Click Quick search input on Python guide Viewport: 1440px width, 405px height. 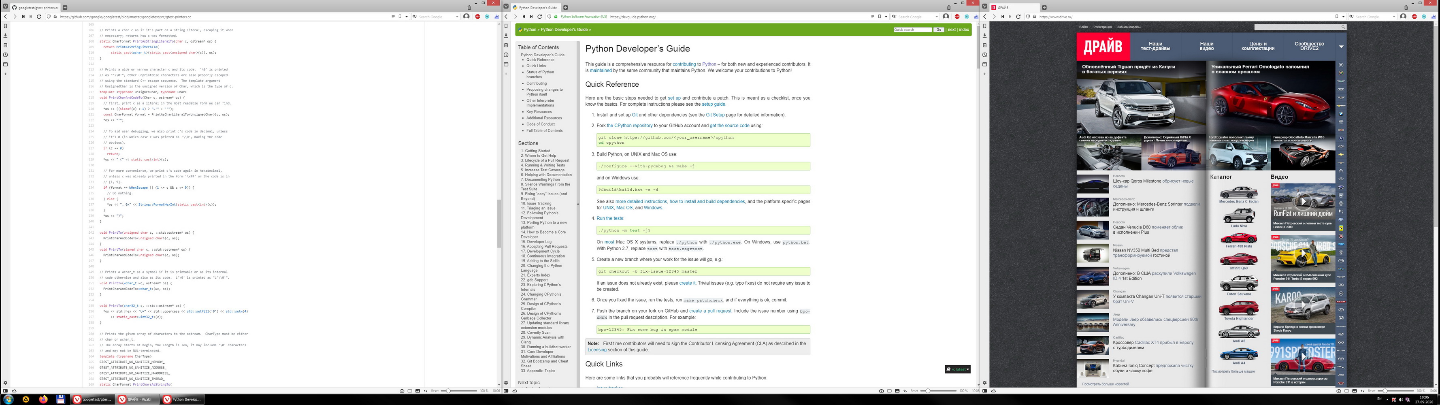914,30
